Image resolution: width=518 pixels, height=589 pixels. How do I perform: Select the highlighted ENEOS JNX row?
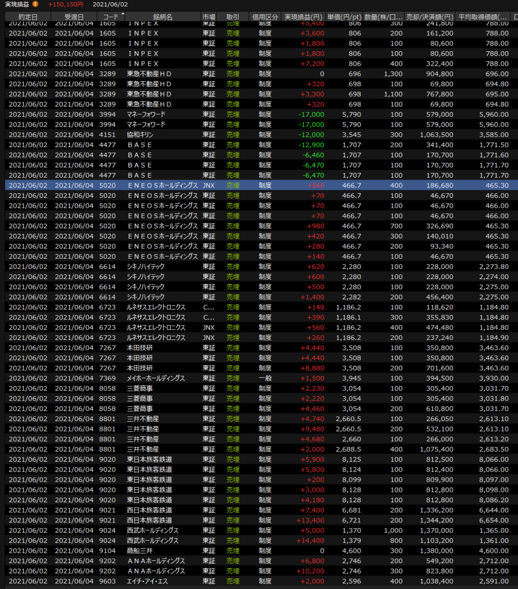(259, 185)
